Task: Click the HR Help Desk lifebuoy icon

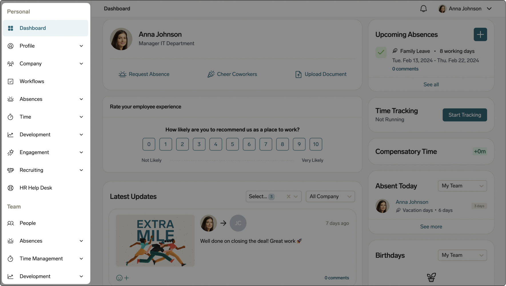Action: [11, 188]
